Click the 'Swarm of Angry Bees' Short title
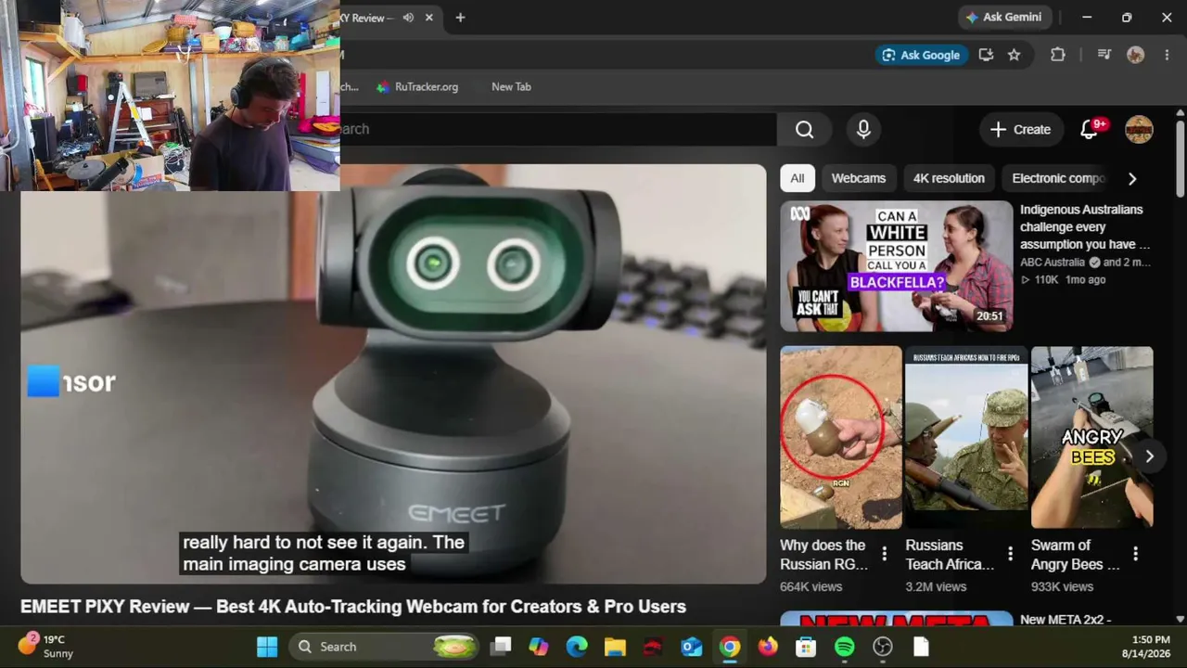1187x668 pixels. click(x=1076, y=555)
